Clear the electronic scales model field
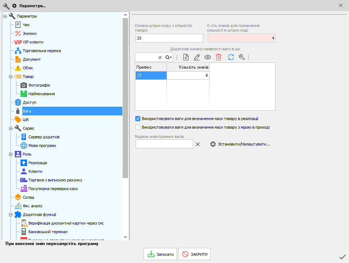This screenshot has width=349, height=263. [x=198, y=144]
